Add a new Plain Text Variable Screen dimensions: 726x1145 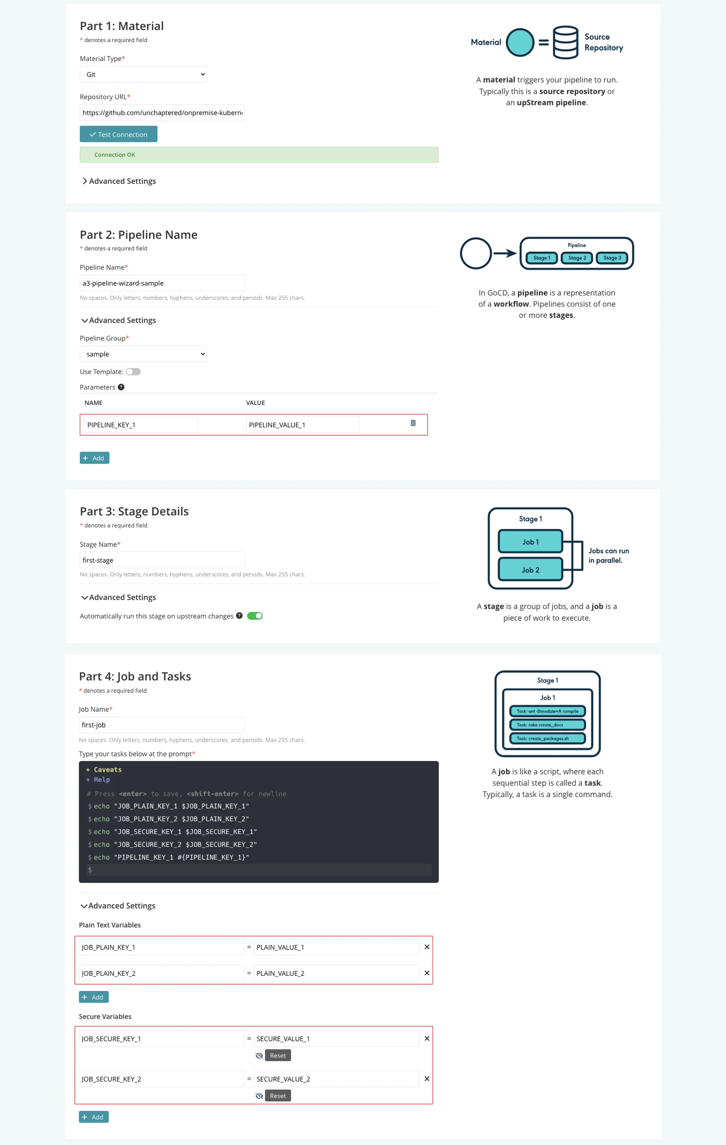click(x=94, y=997)
